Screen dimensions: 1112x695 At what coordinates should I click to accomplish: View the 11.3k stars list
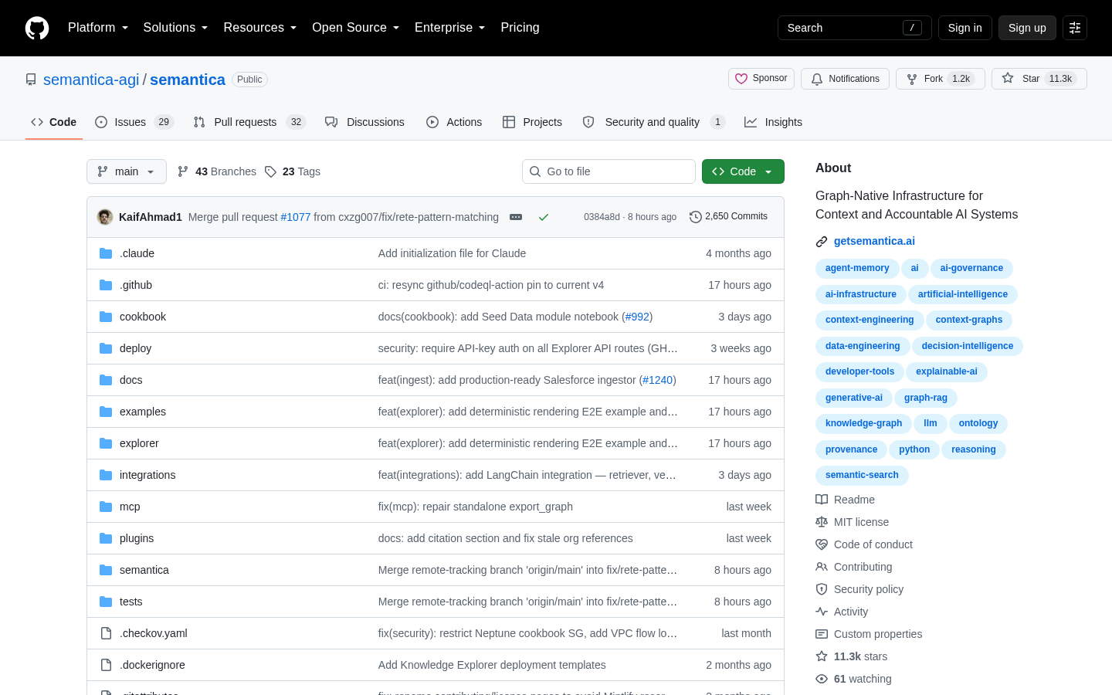pyautogui.click(x=852, y=656)
